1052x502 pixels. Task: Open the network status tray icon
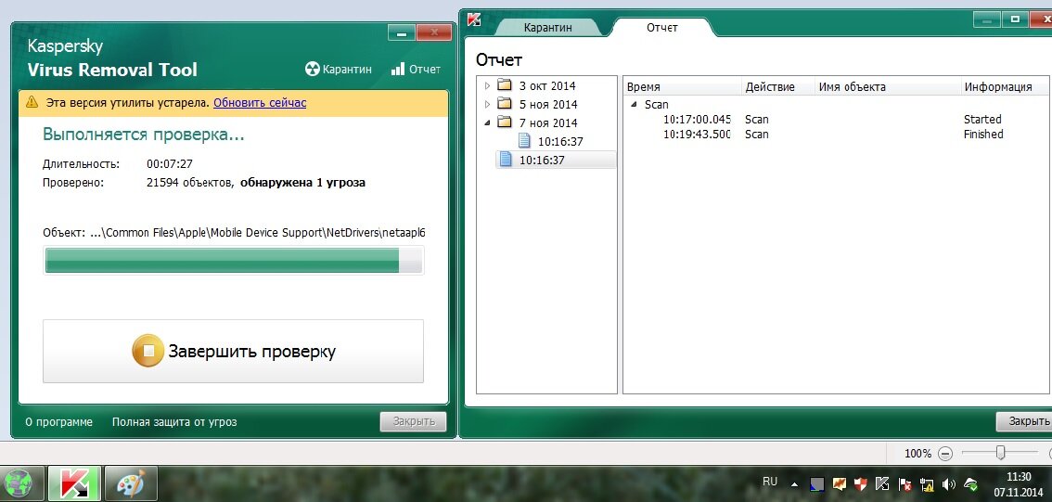click(927, 483)
